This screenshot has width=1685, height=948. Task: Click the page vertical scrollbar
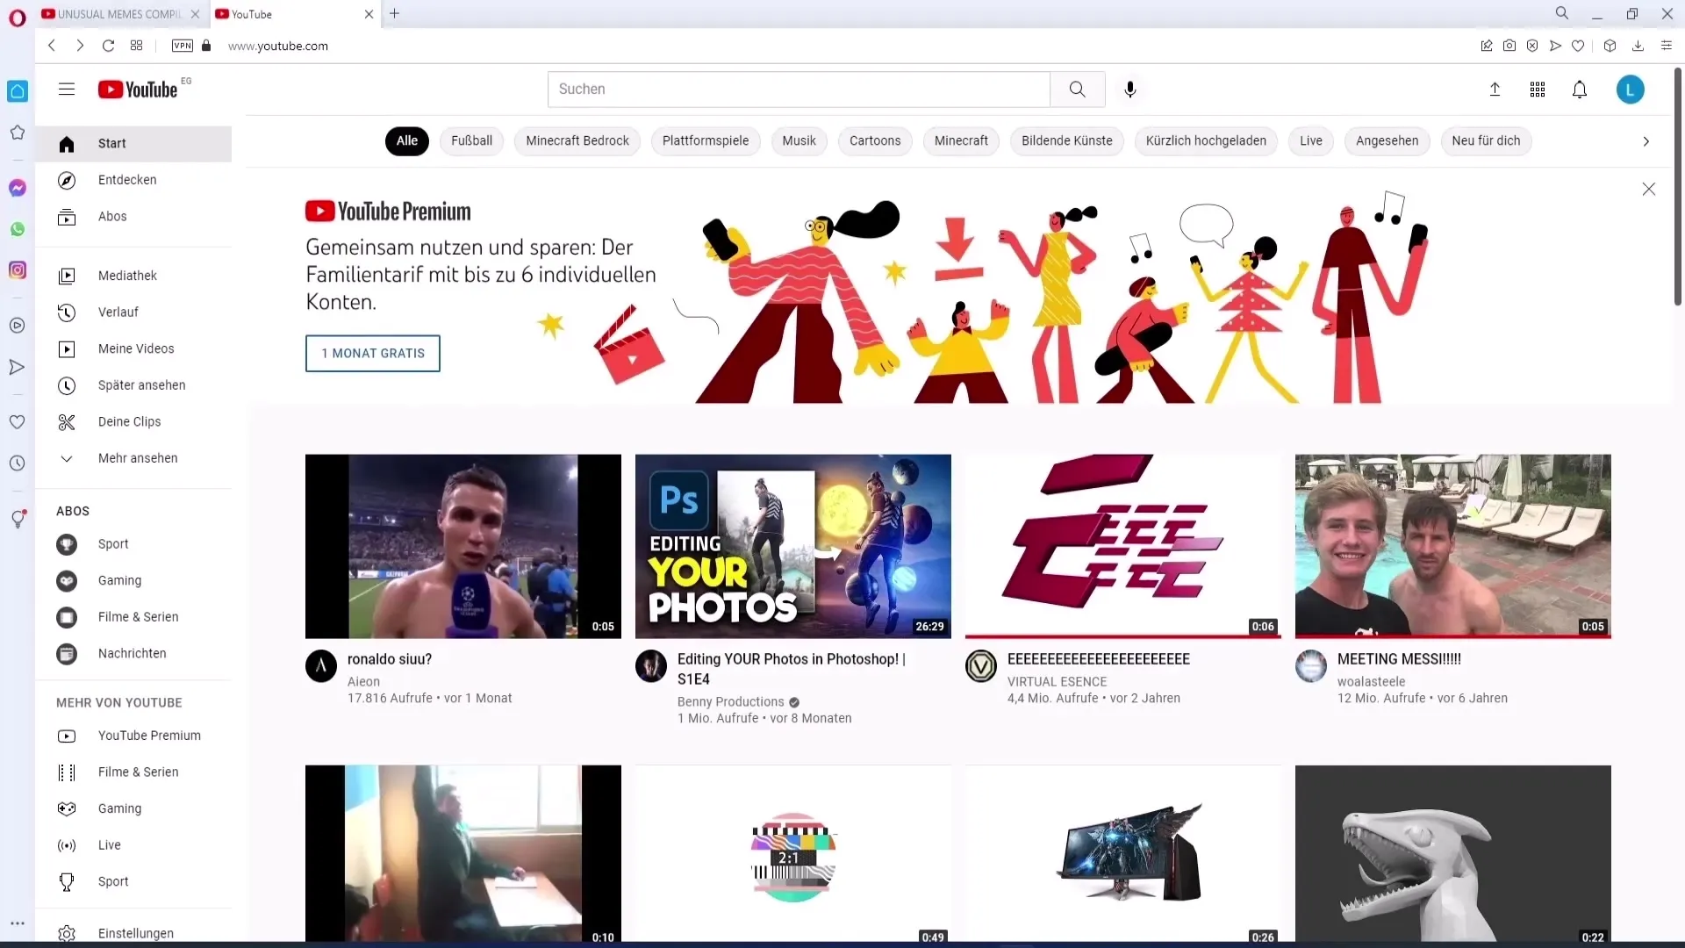(x=1677, y=187)
